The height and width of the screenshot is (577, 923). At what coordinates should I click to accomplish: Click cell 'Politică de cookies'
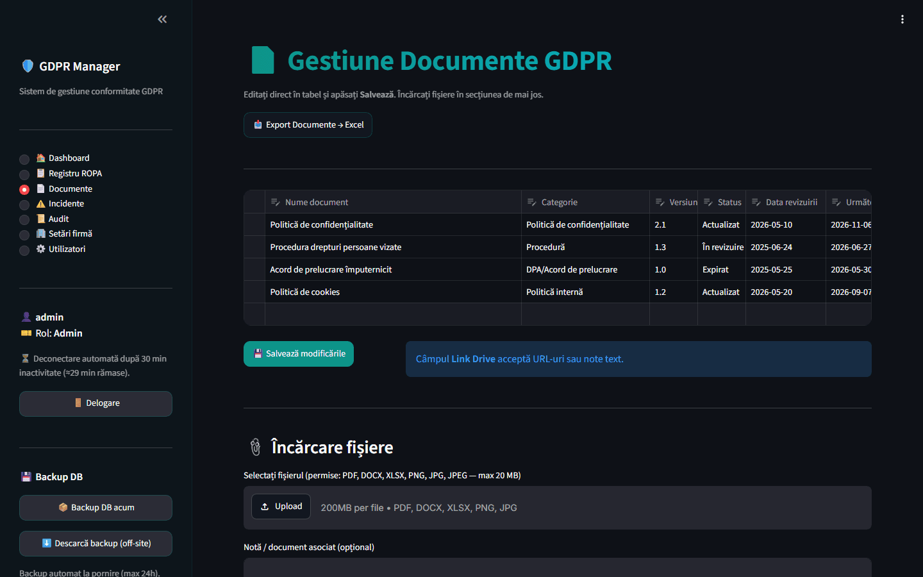[x=393, y=292]
